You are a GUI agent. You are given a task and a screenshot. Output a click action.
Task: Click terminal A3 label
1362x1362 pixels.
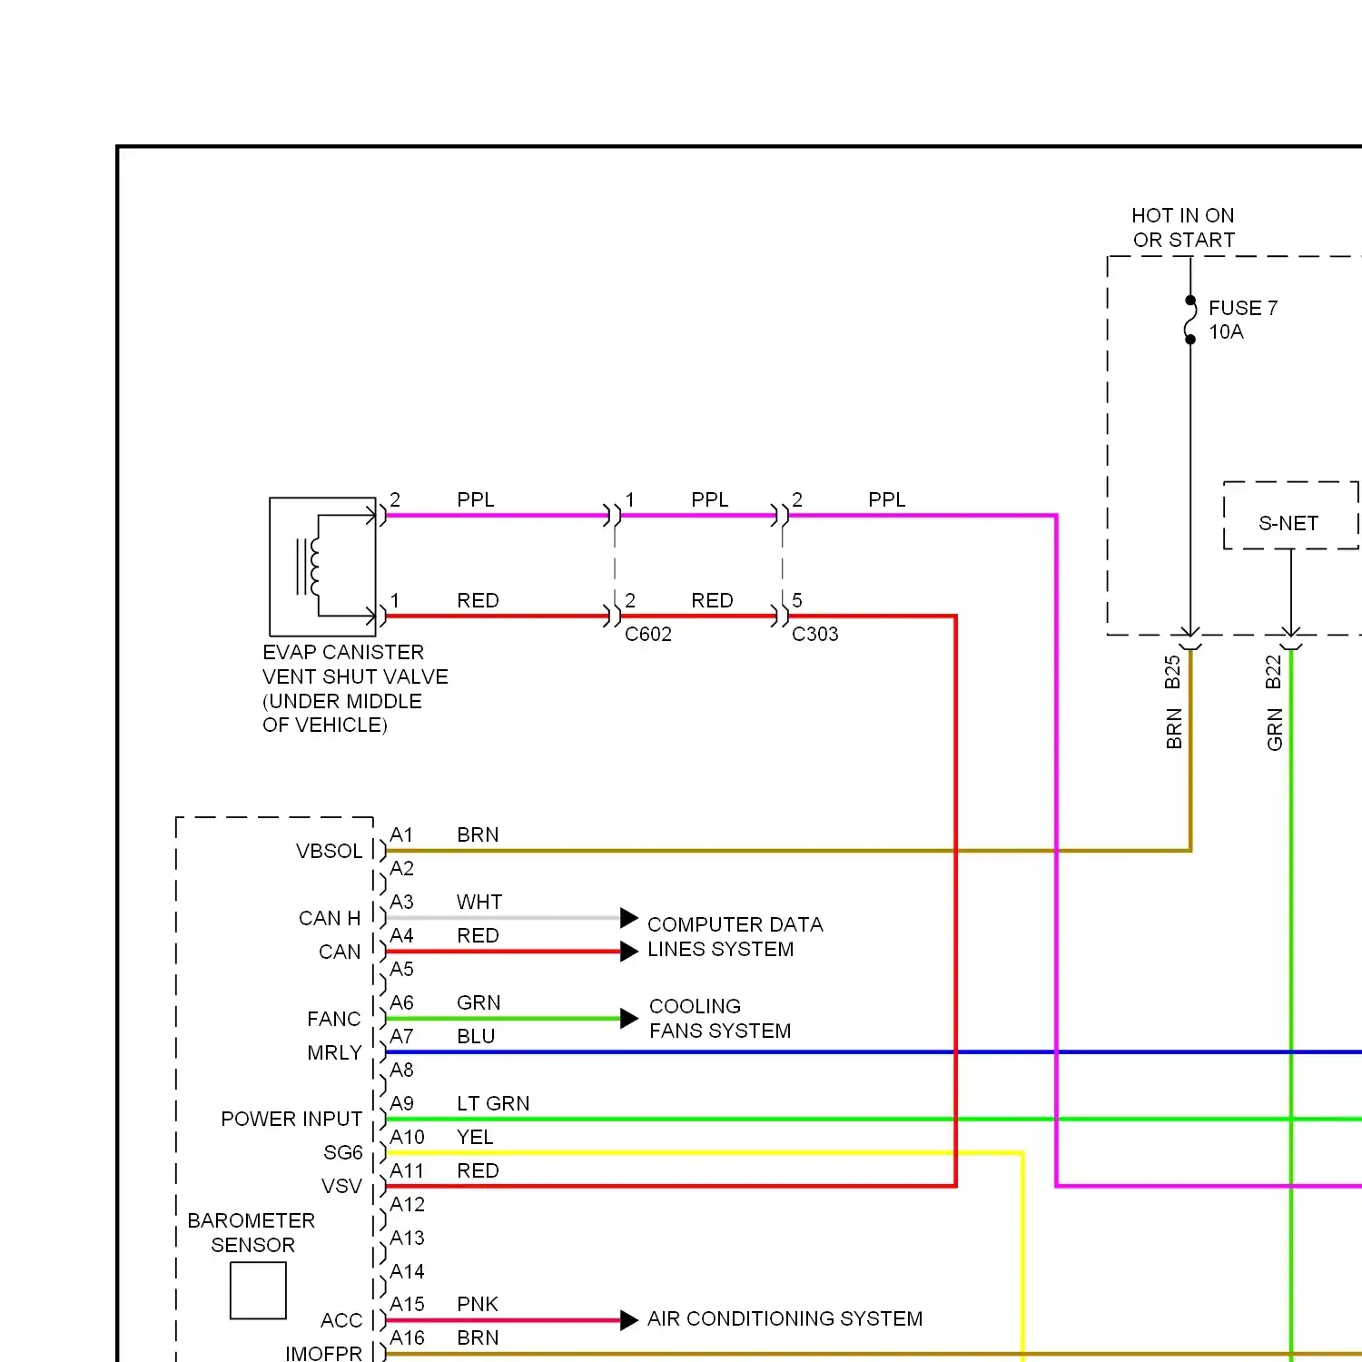click(x=401, y=903)
